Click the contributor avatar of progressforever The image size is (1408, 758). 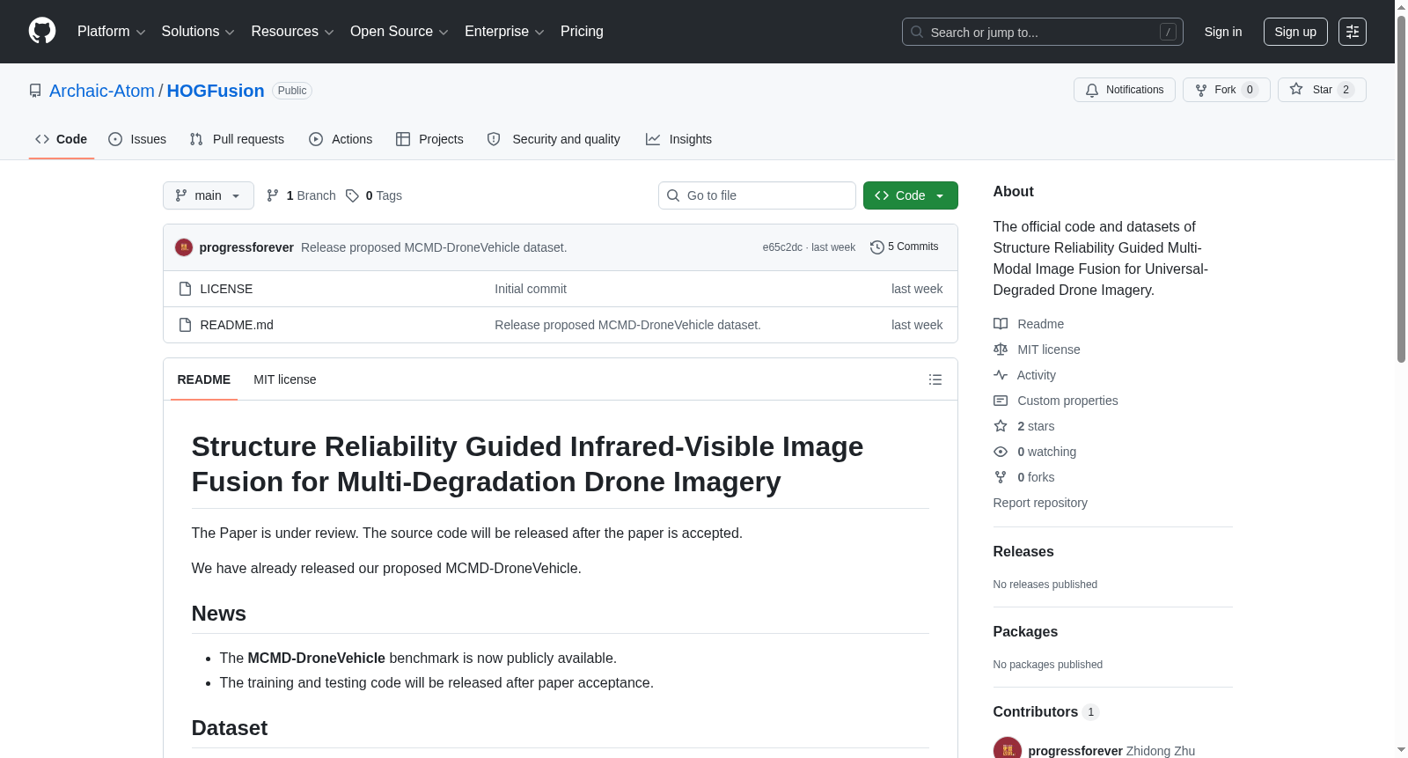[x=1008, y=749]
